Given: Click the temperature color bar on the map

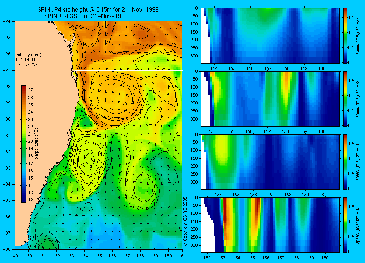Looking at the screenshot, I should coord(24,144).
